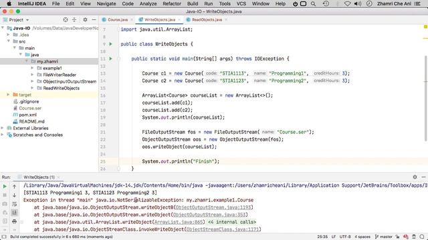The image size is (428, 240).
Task: Switch to the ReadObjects.java tab
Action: click(x=207, y=19)
